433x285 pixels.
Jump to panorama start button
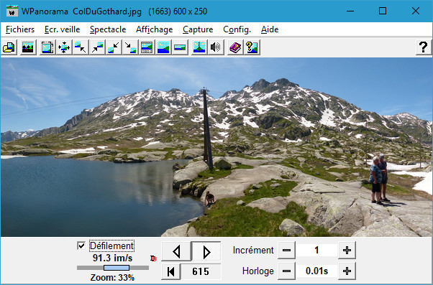171,271
